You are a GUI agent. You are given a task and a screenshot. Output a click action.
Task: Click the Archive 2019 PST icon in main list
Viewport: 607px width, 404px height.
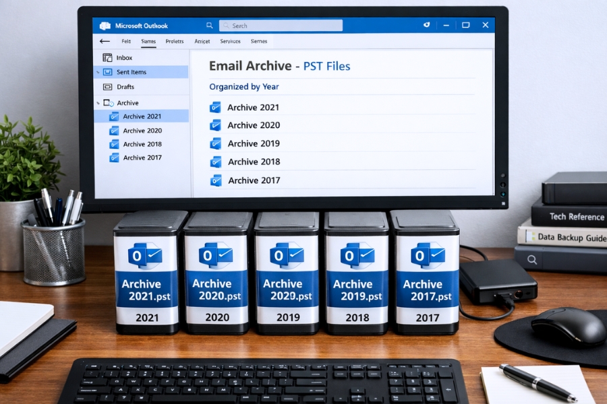click(x=216, y=143)
